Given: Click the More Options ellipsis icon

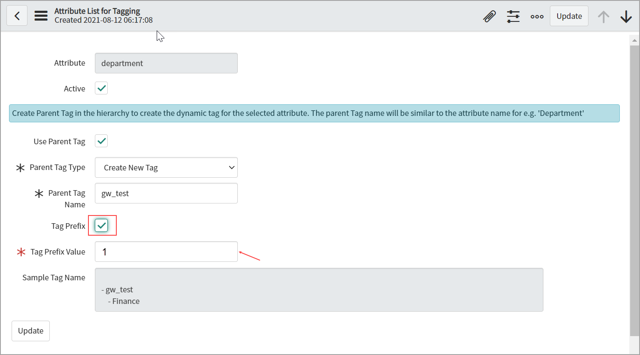Looking at the screenshot, I should click(537, 16).
